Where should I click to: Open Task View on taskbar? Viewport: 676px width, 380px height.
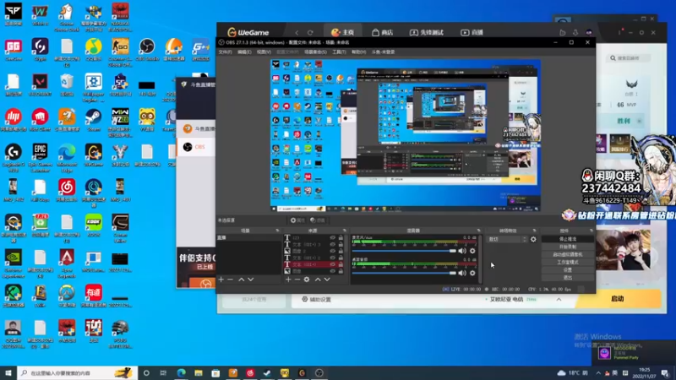[163, 372]
